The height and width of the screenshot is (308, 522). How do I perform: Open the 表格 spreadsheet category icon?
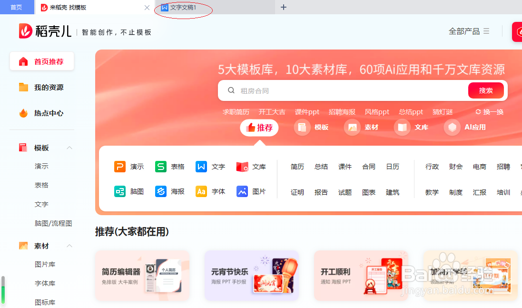coord(160,167)
